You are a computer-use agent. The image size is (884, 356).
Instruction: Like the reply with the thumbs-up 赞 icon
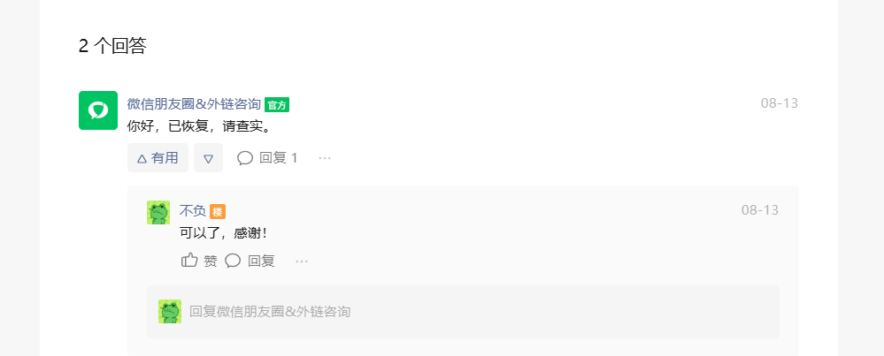point(199,261)
